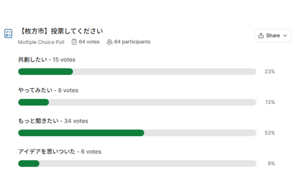
Task: Click the votes clipboard icon
Action: pyautogui.click(x=74, y=42)
